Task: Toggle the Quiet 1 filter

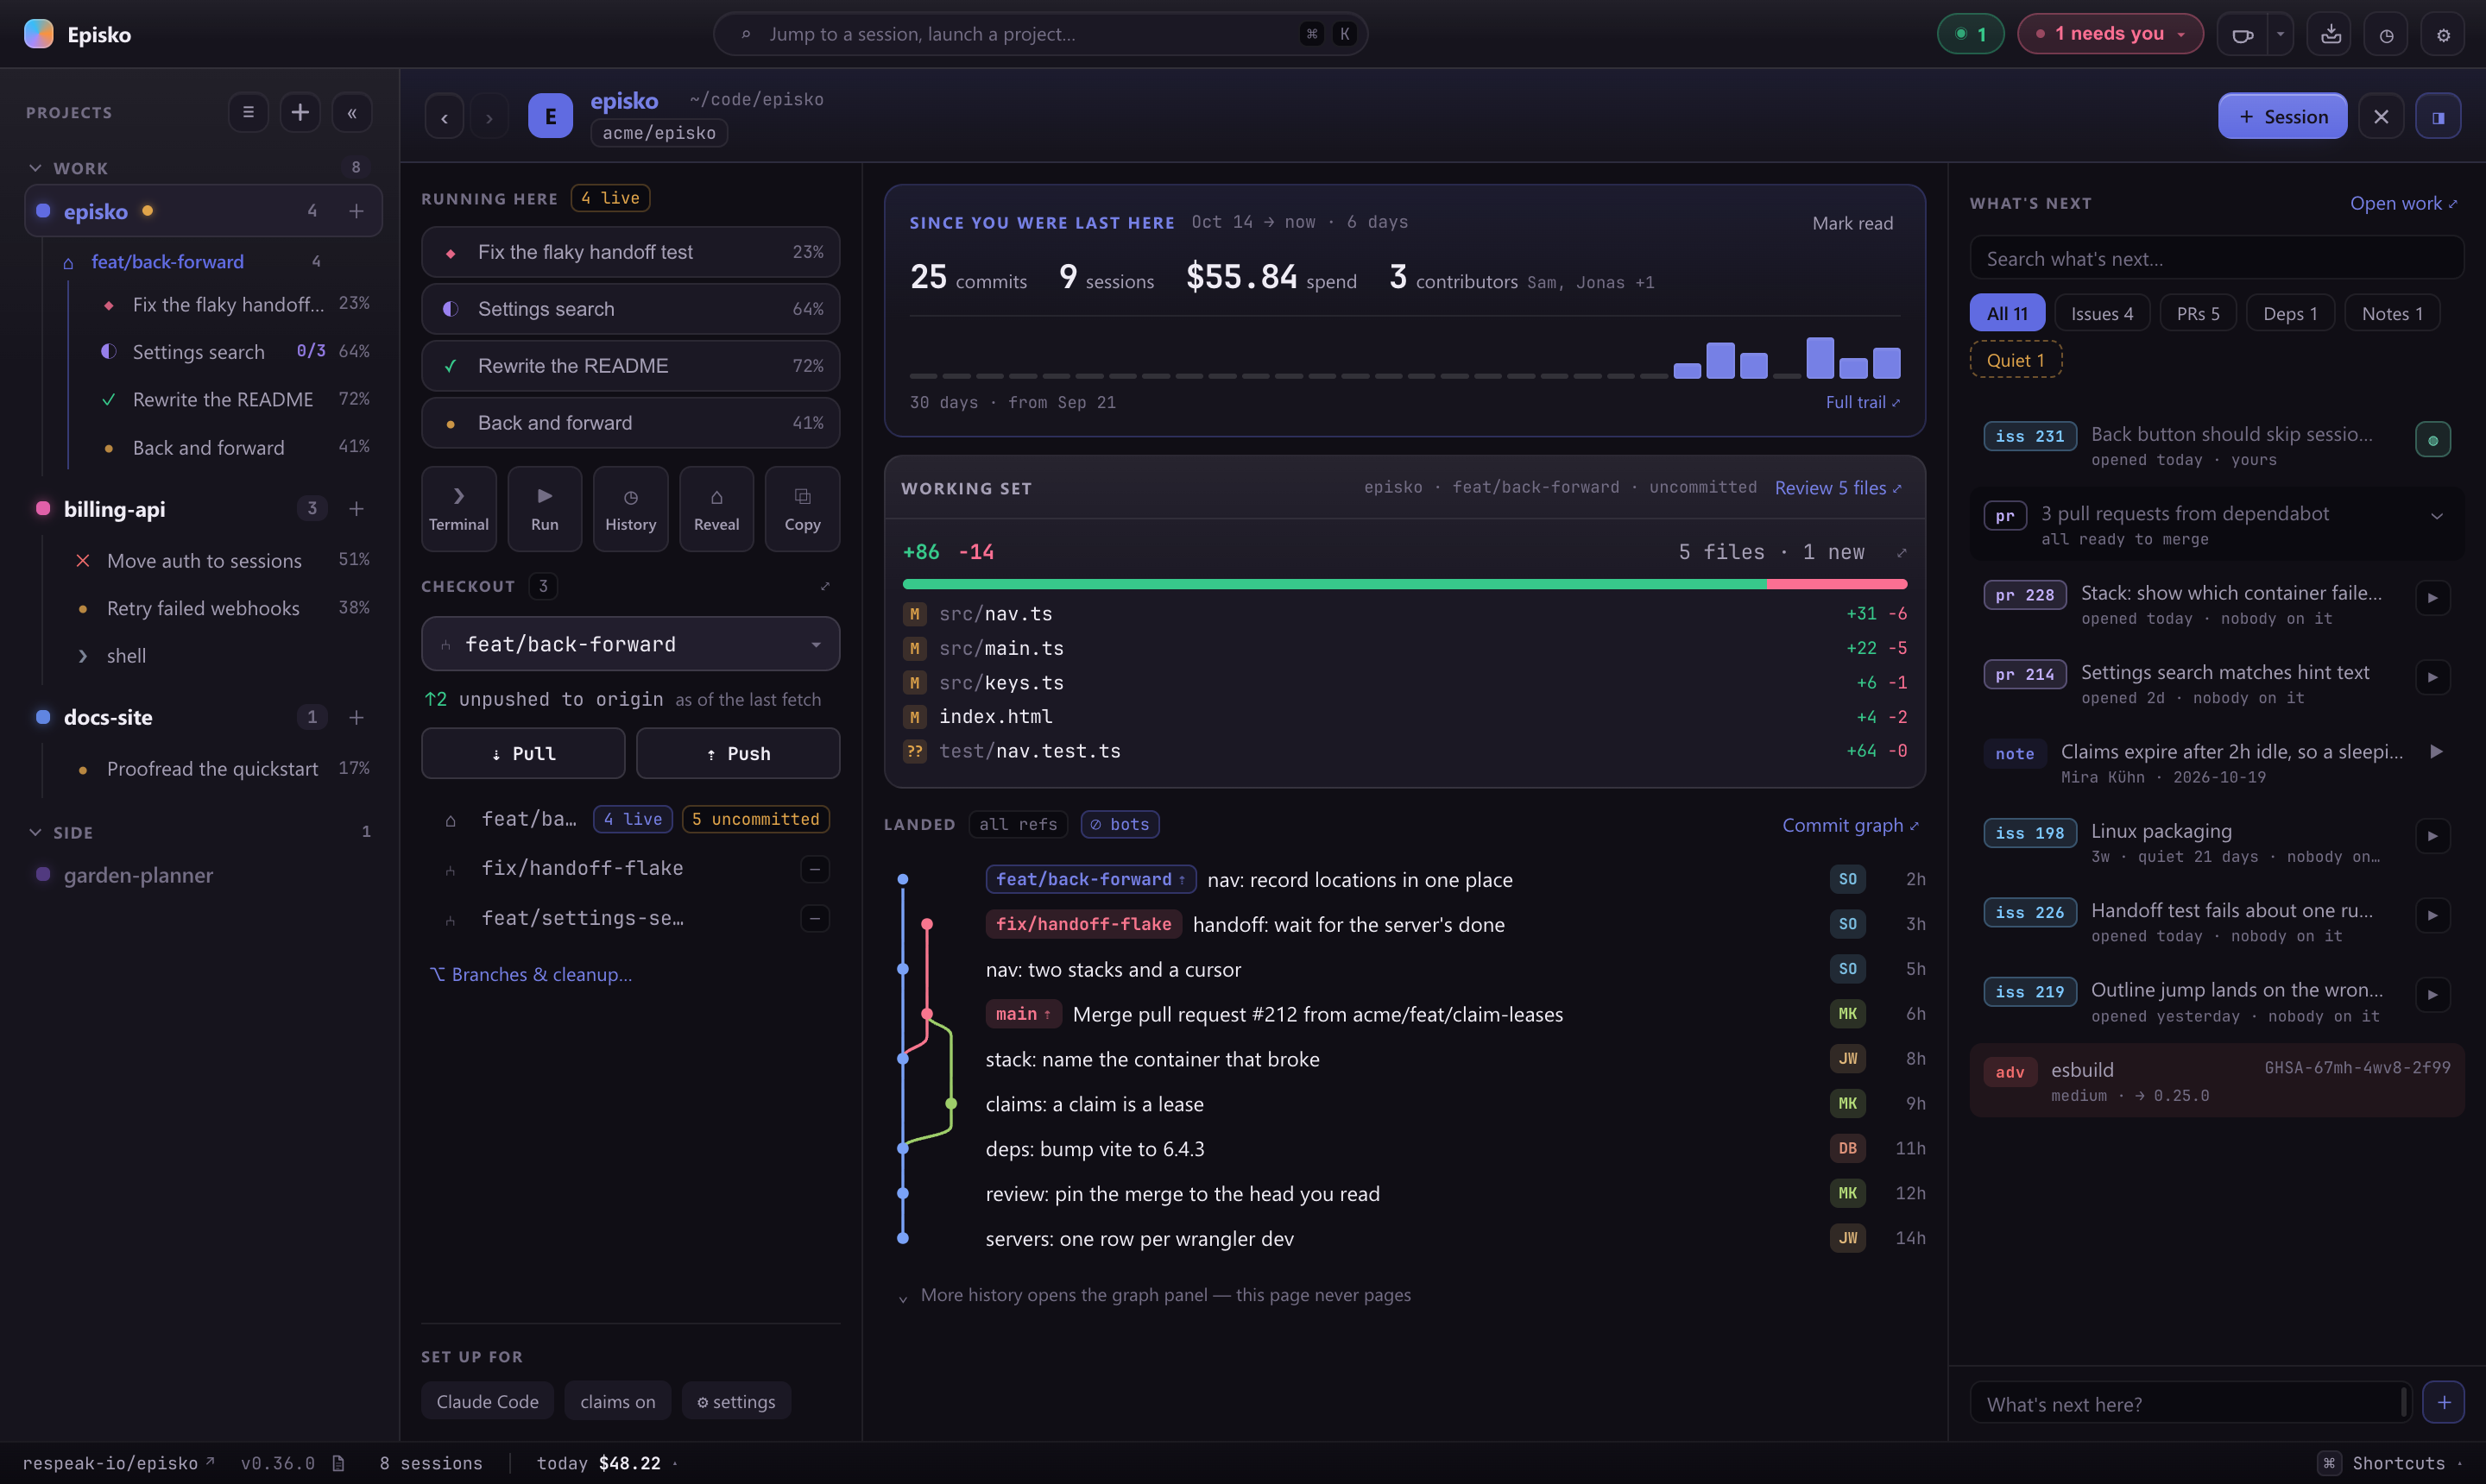Action: point(2016,360)
